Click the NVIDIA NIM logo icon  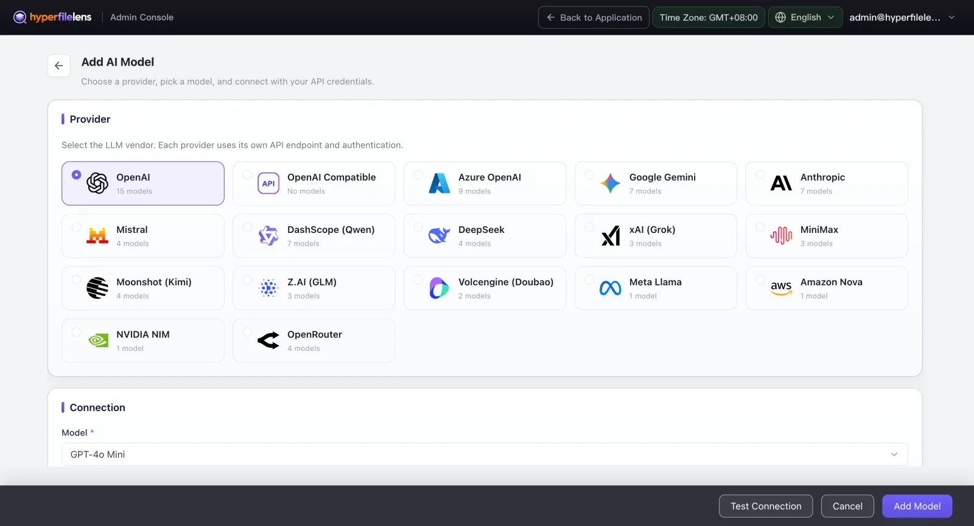(x=97, y=341)
